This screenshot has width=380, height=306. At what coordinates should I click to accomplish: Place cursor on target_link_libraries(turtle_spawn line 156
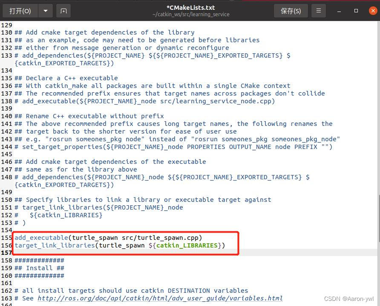pyautogui.click(x=120, y=245)
